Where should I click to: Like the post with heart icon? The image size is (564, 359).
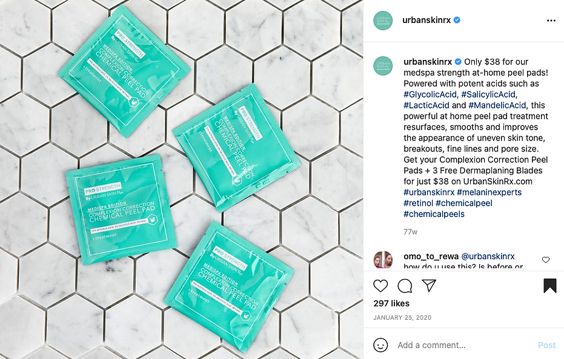[x=380, y=286]
